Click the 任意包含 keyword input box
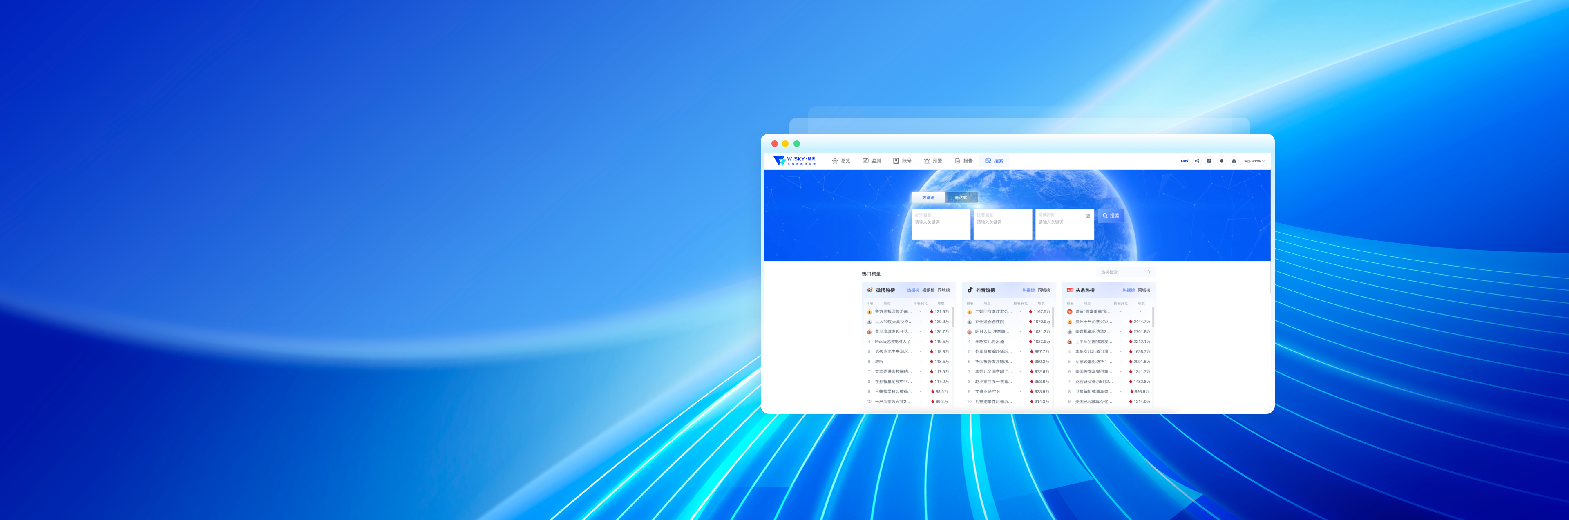This screenshot has width=1569, height=520. (x=1003, y=224)
